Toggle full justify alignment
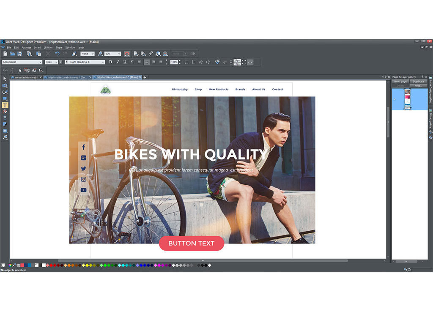Screen dimensions: 433x324 coord(161,62)
